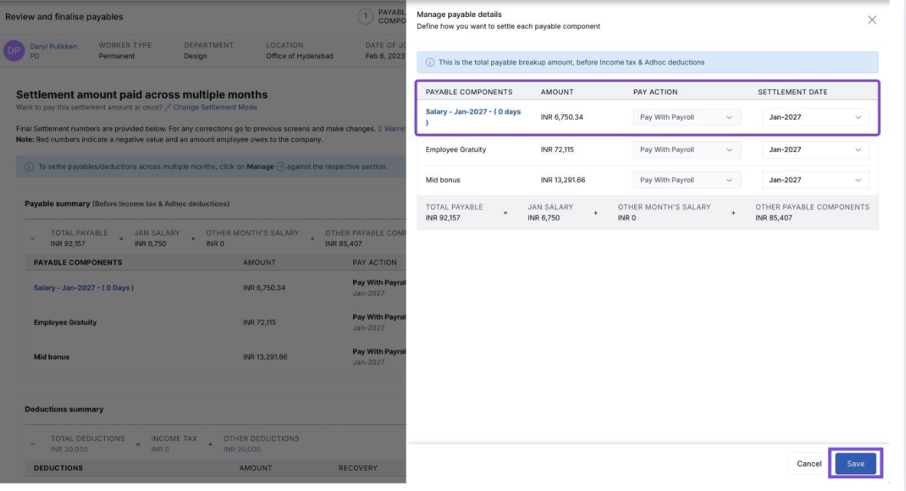Click the step 1 circle indicator
The height and width of the screenshot is (491, 906).
366,16
